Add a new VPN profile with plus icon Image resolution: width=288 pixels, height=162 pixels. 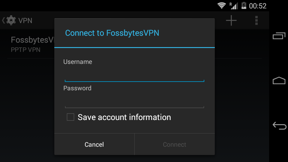[x=231, y=20]
